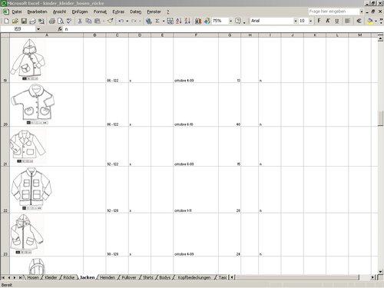Image resolution: width=384 pixels, height=288 pixels.
Task: Click the column F header
Action: pos(196,35)
